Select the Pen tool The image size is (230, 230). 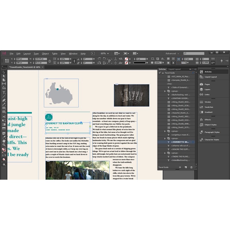[x=4, y=100]
